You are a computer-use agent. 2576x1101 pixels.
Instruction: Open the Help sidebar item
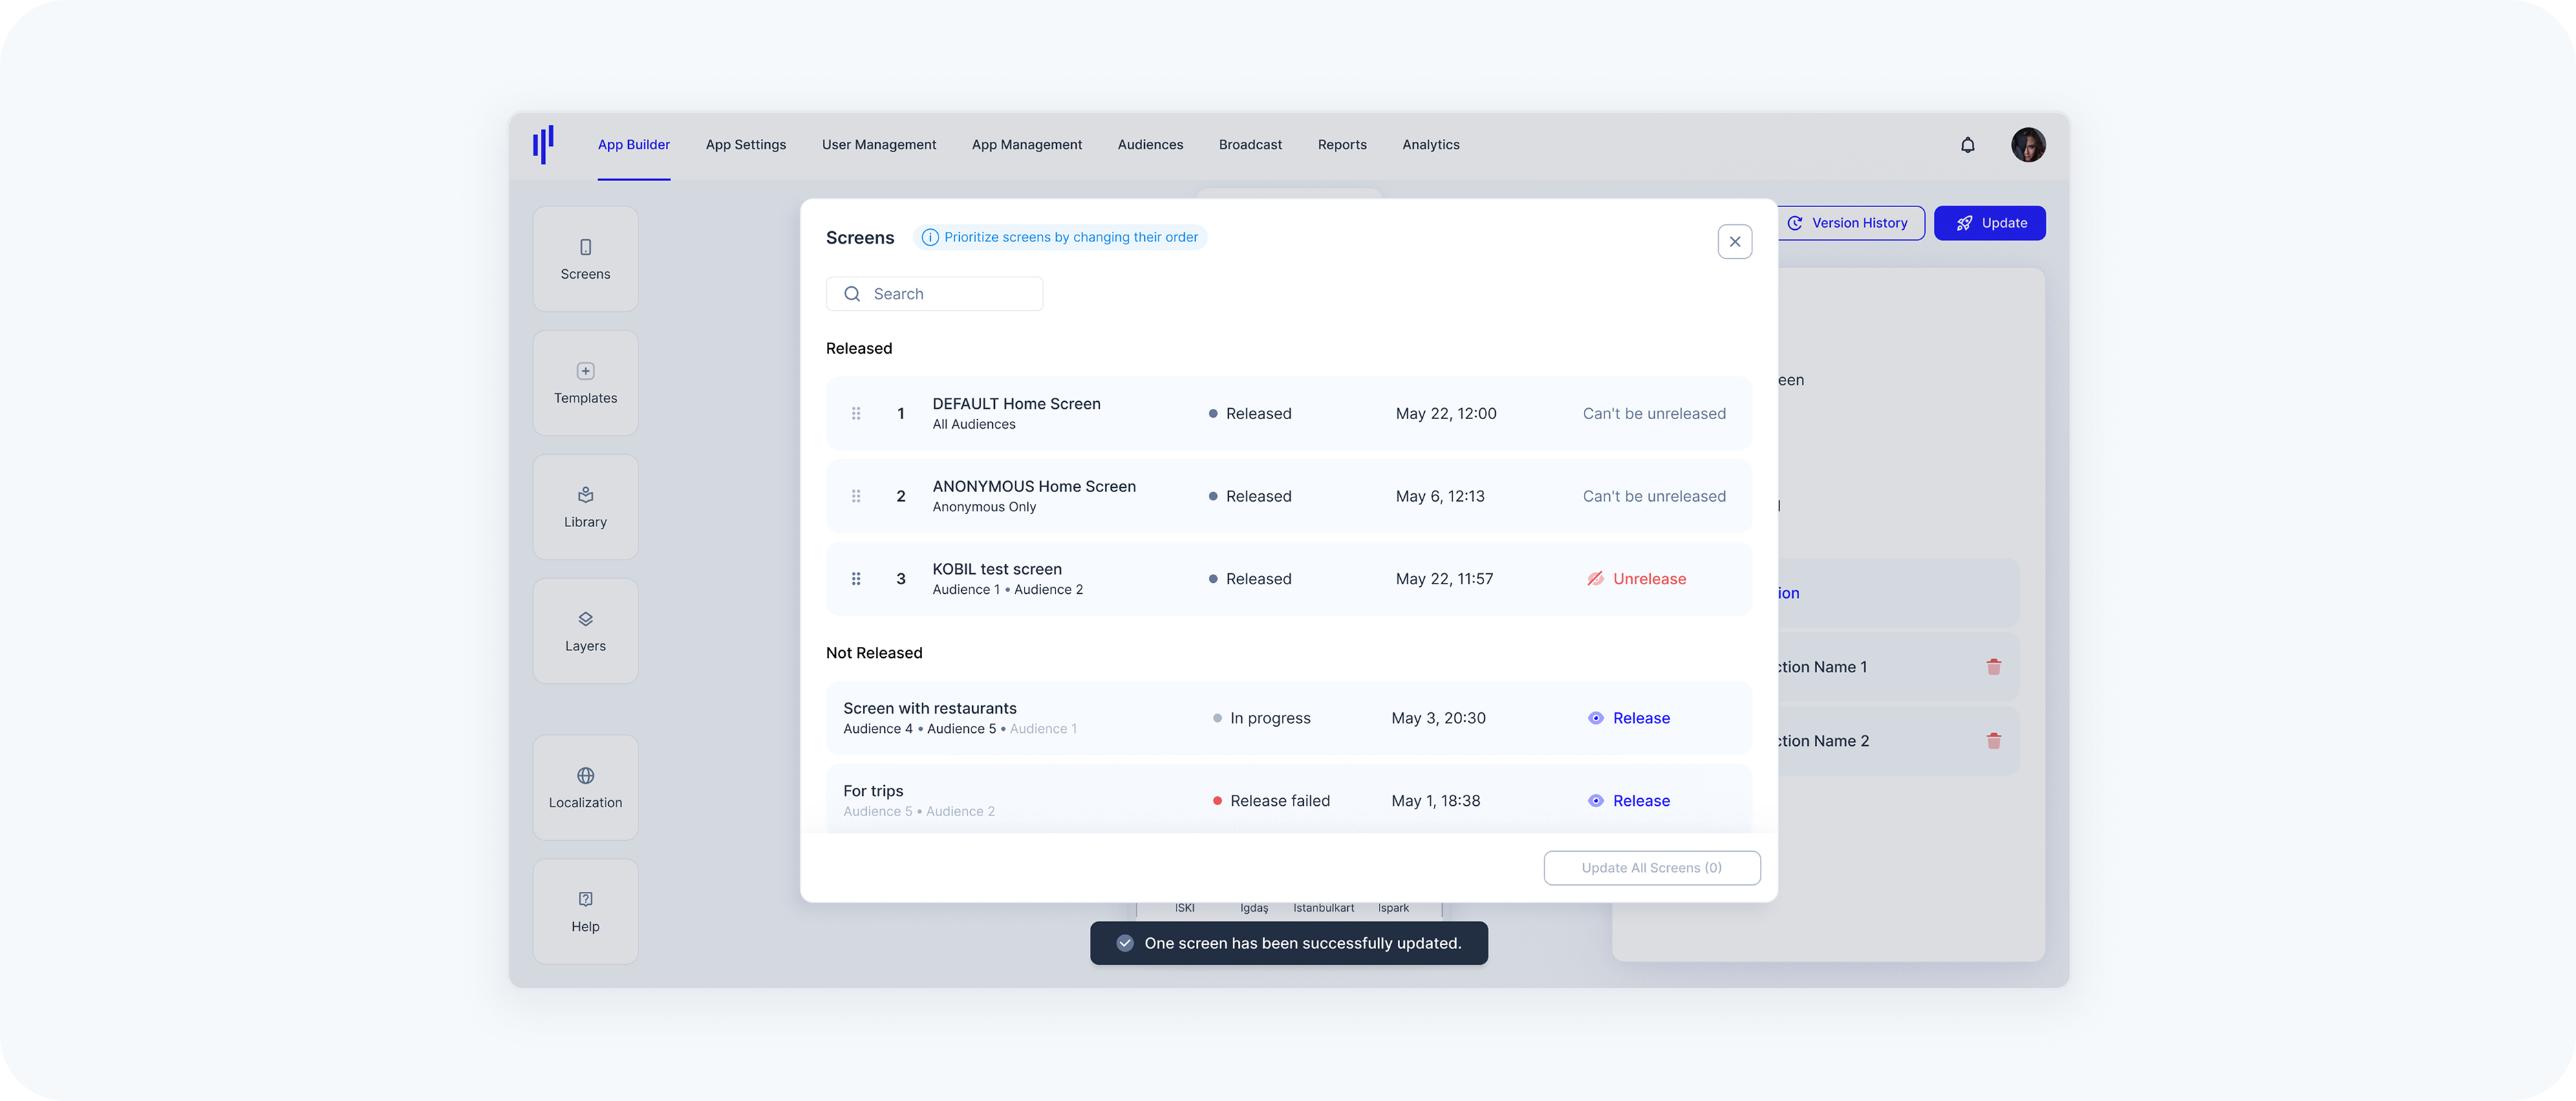585,911
